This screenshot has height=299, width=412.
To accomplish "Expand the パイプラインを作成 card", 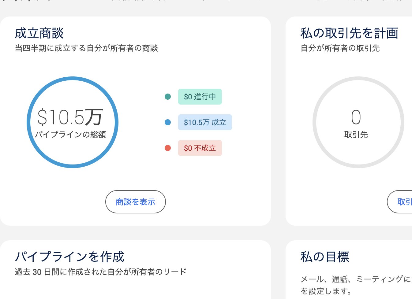I will coord(69,257).
